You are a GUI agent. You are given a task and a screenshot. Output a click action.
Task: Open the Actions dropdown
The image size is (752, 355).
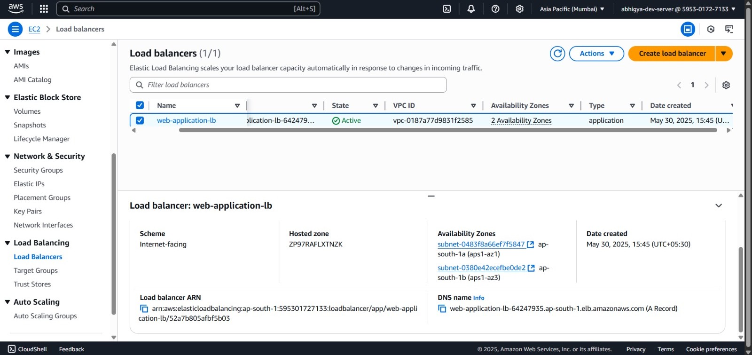pyautogui.click(x=596, y=54)
